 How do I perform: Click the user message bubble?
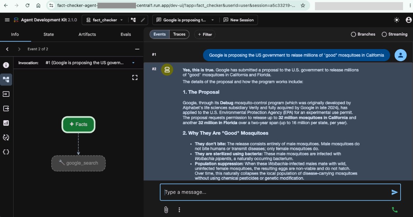pyautogui.click(x=296, y=55)
